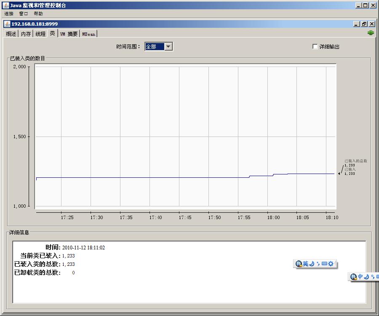Screen dimensions: 379x316
Task: Click the 1,500 label on the Y axis
Action: point(19,137)
